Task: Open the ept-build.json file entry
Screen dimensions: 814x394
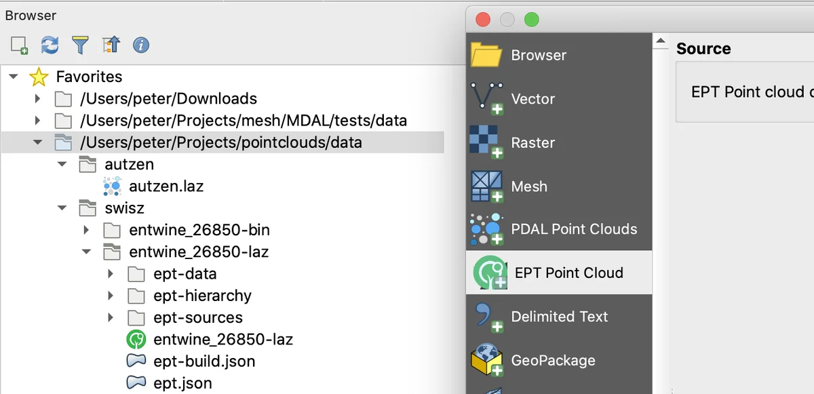Action: pyautogui.click(x=204, y=361)
